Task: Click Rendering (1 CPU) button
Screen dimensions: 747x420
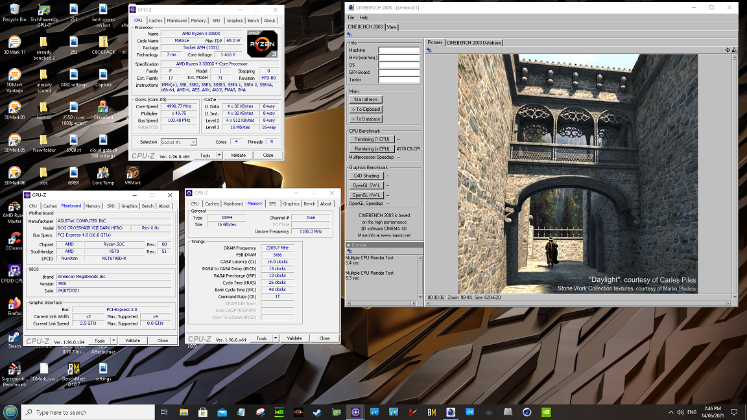Action: [x=372, y=139]
